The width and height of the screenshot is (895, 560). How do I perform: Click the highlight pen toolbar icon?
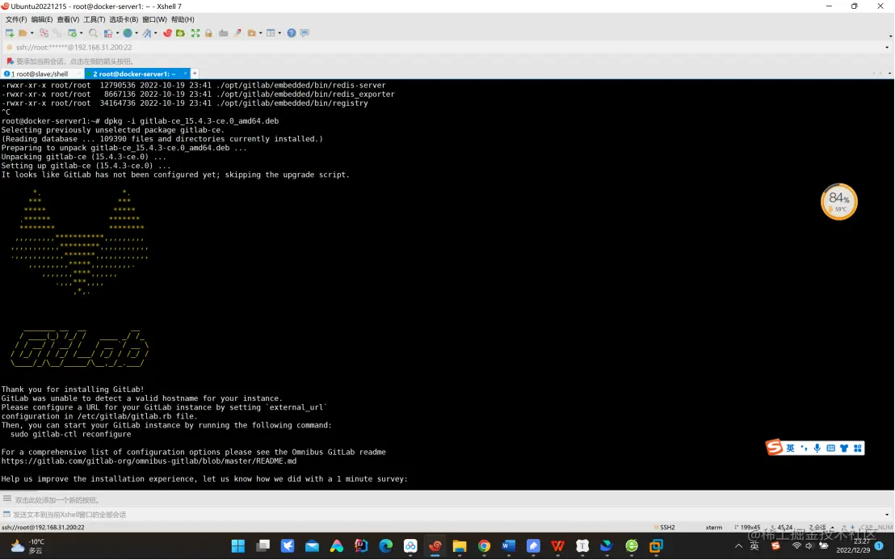pyautogui.click(x=237, y=33)
